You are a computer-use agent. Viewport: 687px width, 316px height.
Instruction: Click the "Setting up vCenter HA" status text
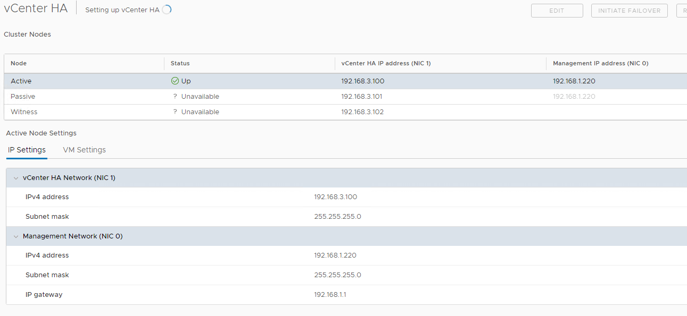122,10
